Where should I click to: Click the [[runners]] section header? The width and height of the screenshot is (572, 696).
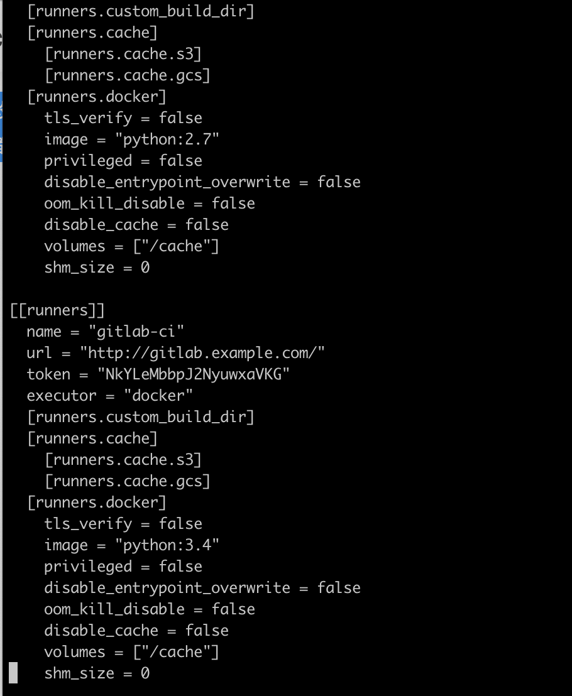click(57, 310)
